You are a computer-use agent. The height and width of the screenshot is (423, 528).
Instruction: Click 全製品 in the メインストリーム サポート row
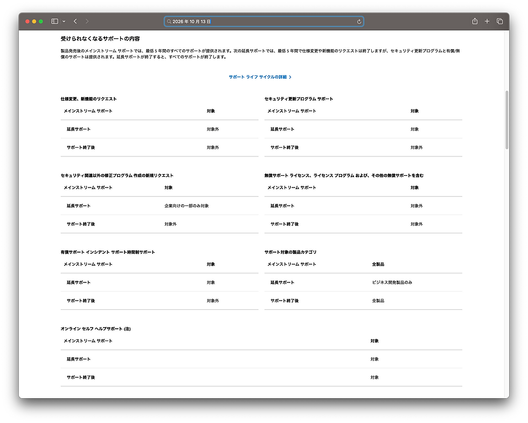(378, 265)
